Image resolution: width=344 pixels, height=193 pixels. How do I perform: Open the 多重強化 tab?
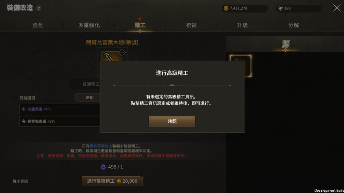[89, 25]
